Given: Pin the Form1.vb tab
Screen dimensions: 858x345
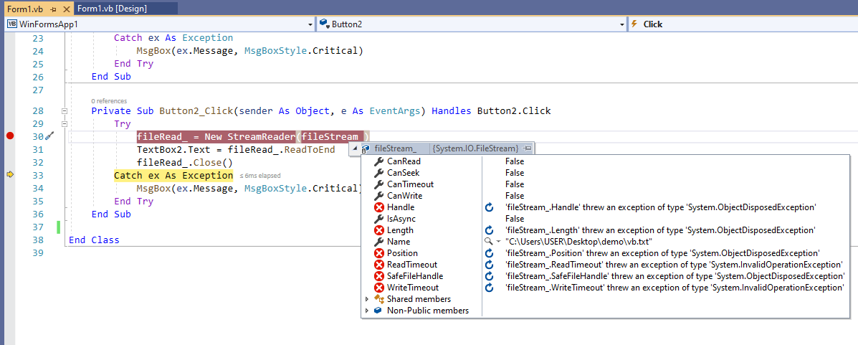Looking at the screenshot, I should click(x=53, y=9).
